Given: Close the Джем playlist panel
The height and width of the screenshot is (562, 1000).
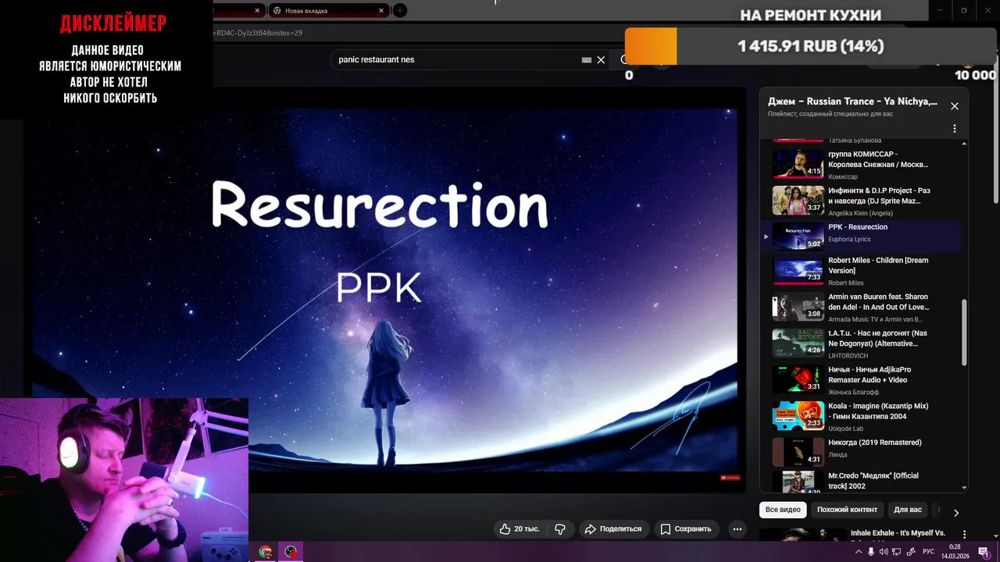Looking at the screenshot, I should (x=954, y=106).
